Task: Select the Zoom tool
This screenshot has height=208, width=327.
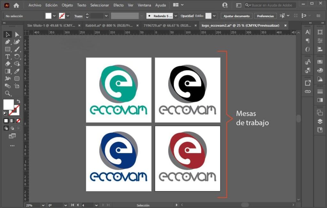Action: (7, 93)
